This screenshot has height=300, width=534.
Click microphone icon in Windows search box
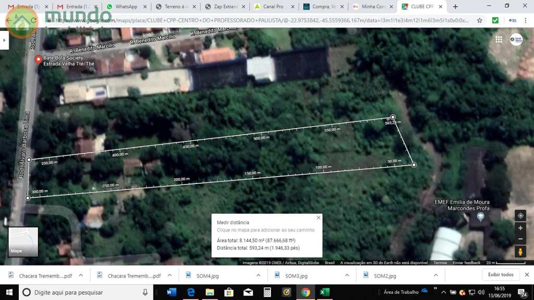pos(145,292)
